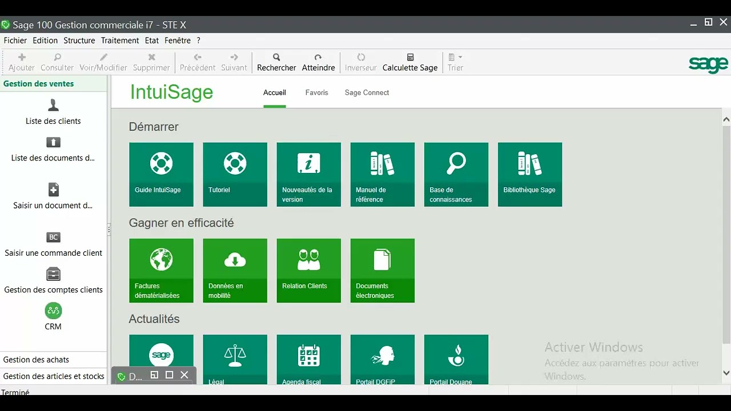Open the Guide IntuiSage tile
Viewport: 731px width, 411px height.
click(x=161, y=174)
